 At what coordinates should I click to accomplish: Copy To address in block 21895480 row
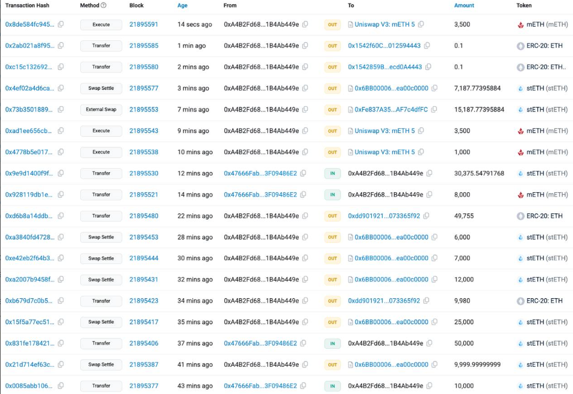[427, 216]
